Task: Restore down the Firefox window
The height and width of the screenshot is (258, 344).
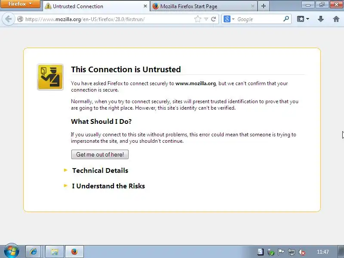Action: pyautogui.click(x=322, y=5)
